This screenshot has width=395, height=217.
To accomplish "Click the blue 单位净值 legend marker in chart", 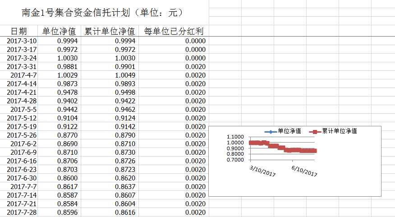I will click(x=270, y=131).
